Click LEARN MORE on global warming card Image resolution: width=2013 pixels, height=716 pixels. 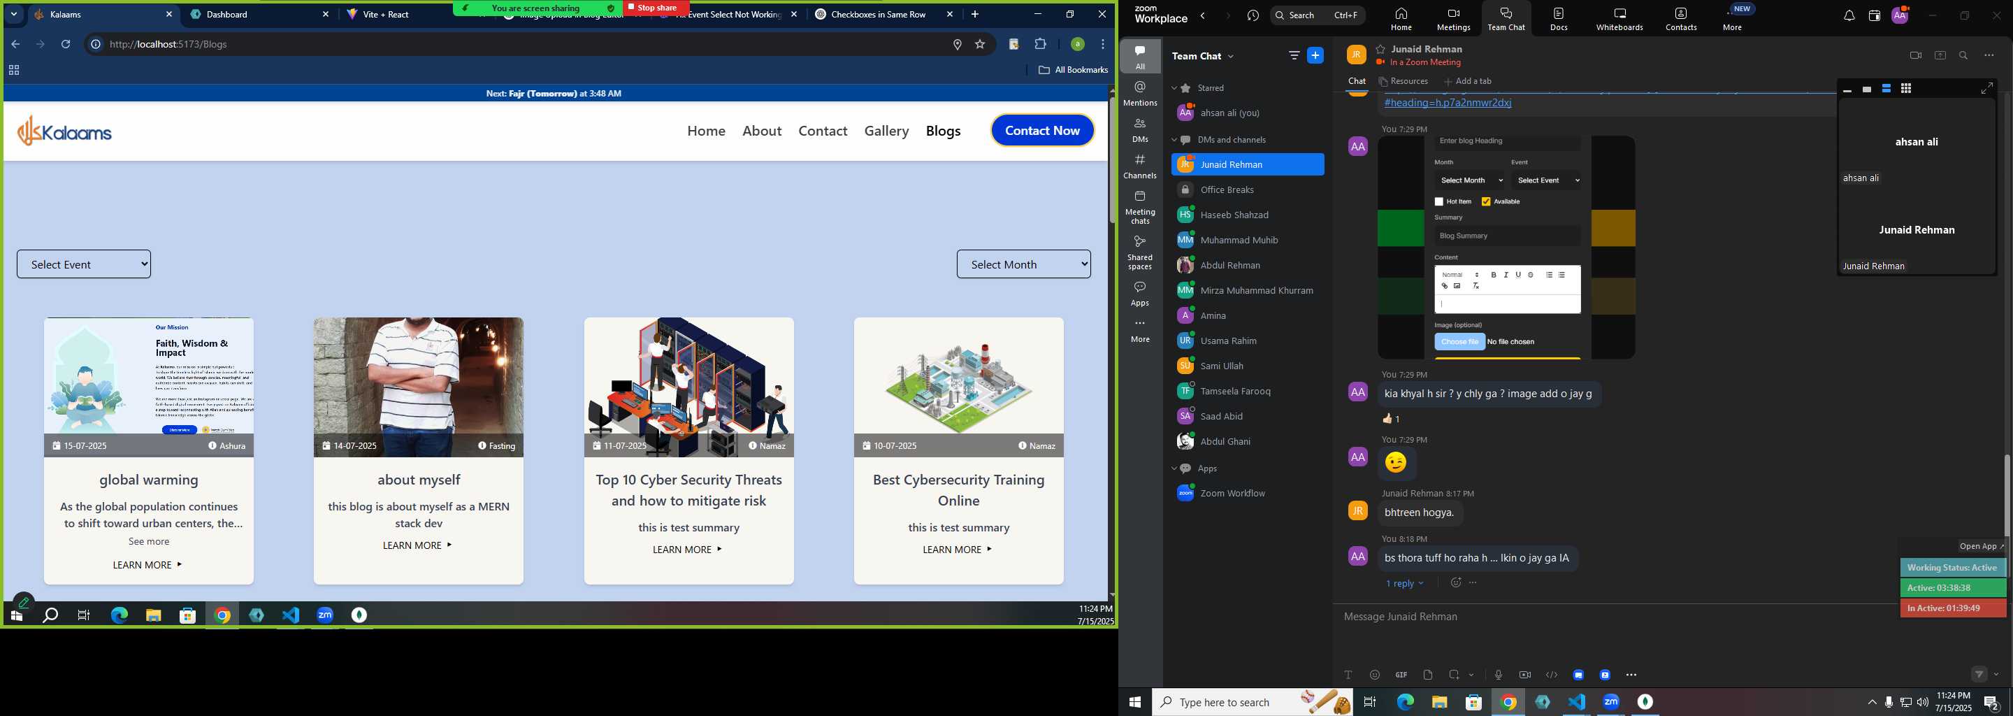147,564
